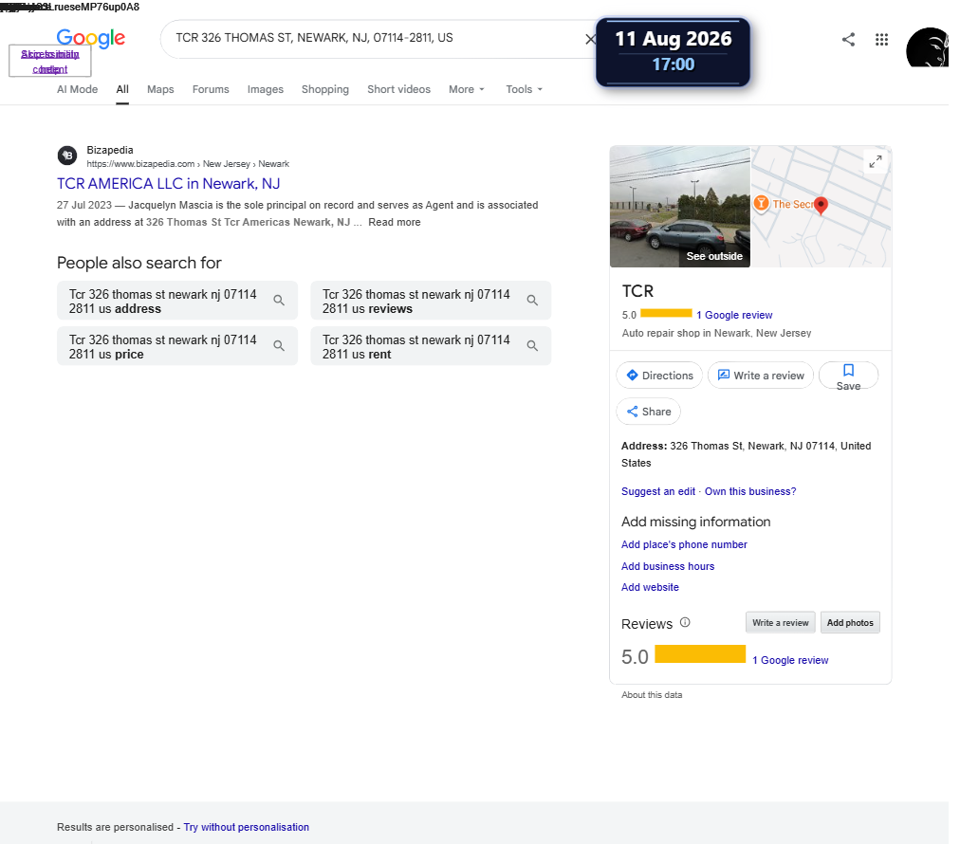This screenshot has width=960, height=844.
Task: Switch to Images tab
Action: pos(265,89)
